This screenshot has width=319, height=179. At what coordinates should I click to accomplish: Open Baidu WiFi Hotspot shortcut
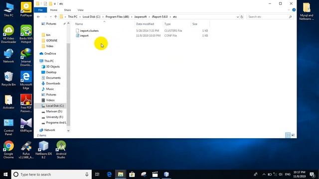click(x=26, y=34)
